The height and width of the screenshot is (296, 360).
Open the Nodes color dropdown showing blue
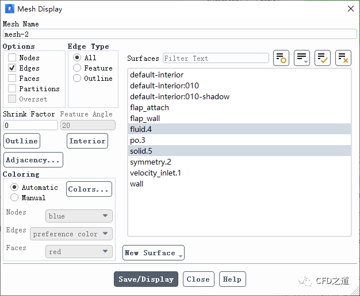click(x=79, y=216)
